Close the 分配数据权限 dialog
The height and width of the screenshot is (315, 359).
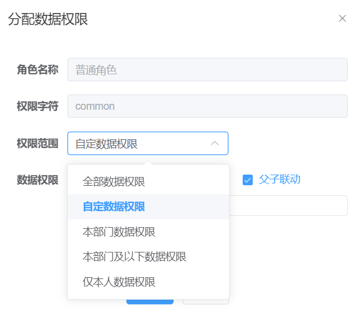click(x=342, y=18)
